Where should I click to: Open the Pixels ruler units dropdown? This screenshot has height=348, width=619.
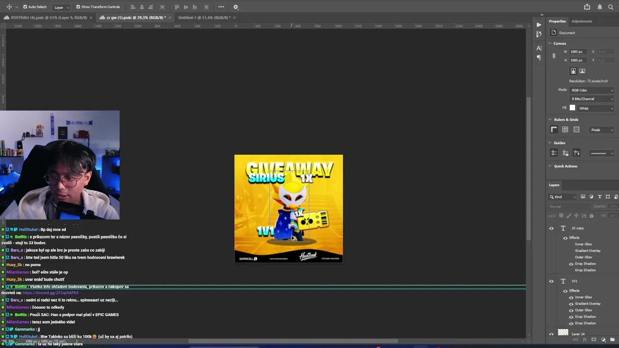point(602,130)
